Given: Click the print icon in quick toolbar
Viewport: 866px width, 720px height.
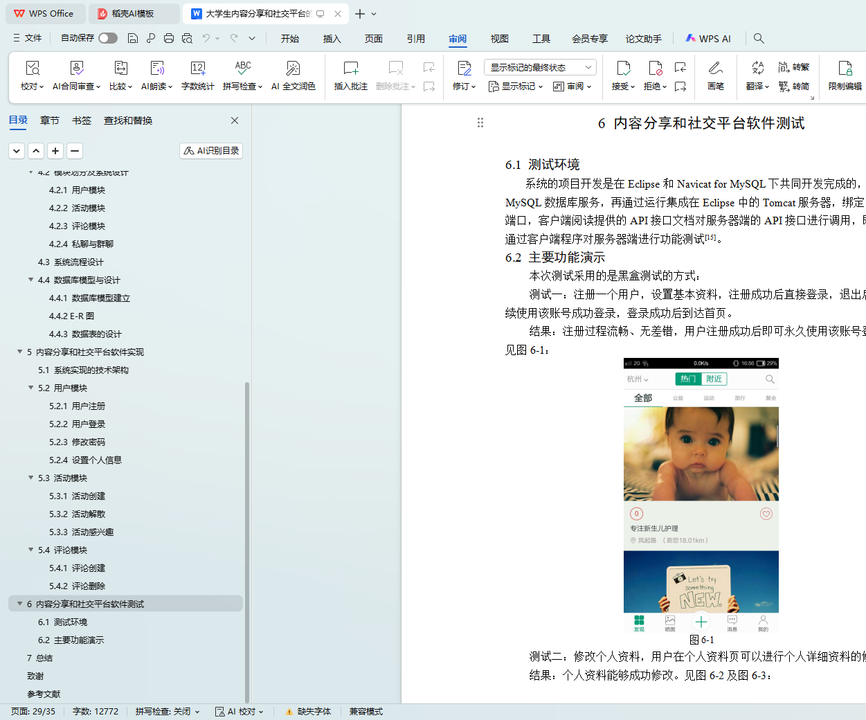Looking at the screenshot, I should pos(169,38).
